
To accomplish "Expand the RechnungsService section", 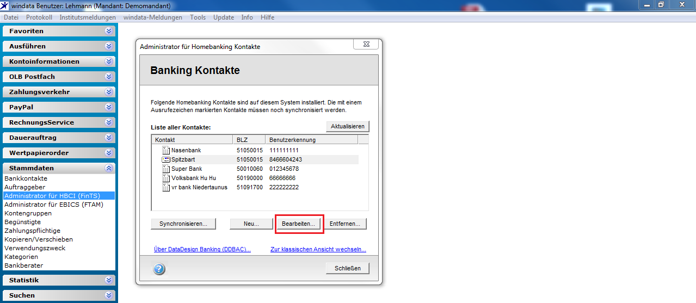I will [x=109, y=122].
